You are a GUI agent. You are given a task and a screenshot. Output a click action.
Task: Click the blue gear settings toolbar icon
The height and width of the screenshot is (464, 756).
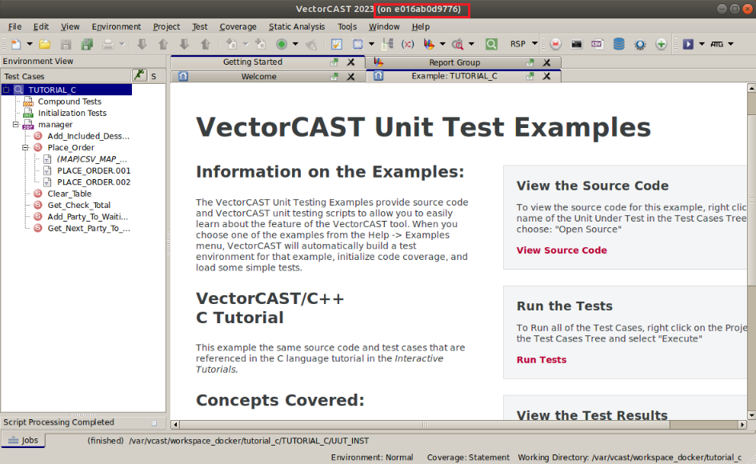pyautogui.click(x=640, y=44)
